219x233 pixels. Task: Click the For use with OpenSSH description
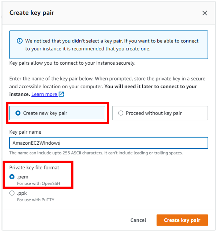click(x=38, y=183)
